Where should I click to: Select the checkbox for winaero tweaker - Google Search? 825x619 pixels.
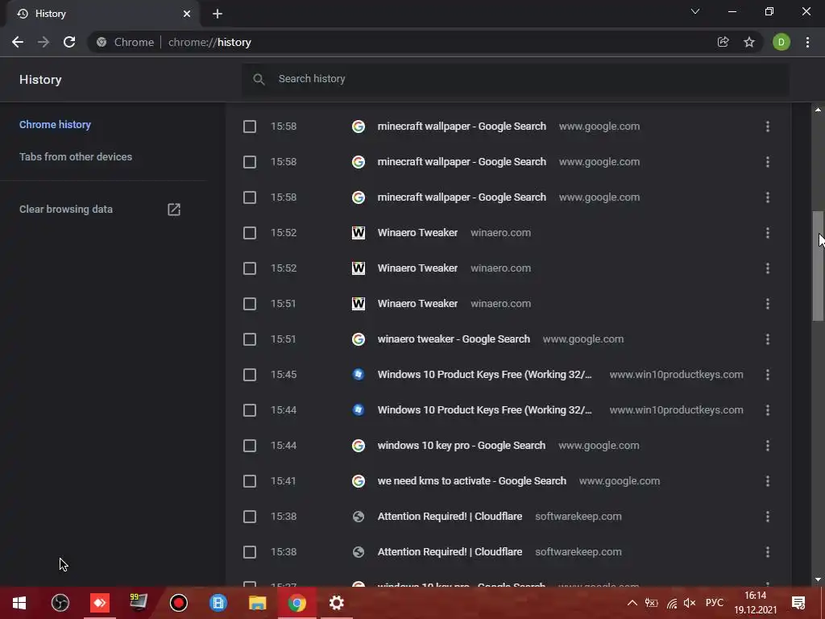[250, 339]
